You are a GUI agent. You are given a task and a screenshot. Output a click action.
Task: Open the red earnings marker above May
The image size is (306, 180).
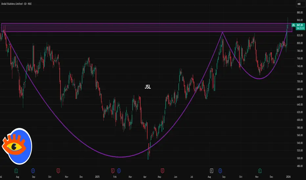163,171
